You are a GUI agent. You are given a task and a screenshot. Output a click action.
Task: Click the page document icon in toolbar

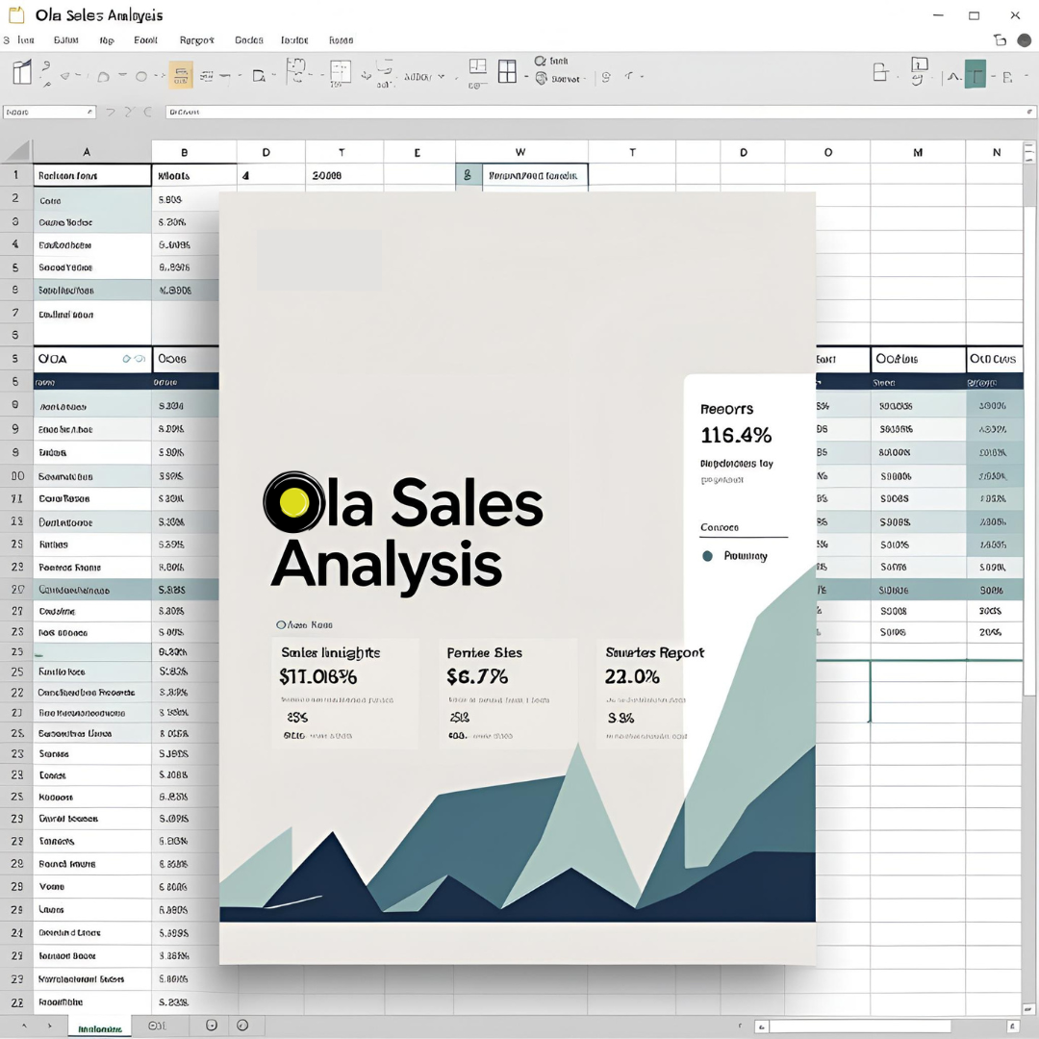tap(259, 77)
